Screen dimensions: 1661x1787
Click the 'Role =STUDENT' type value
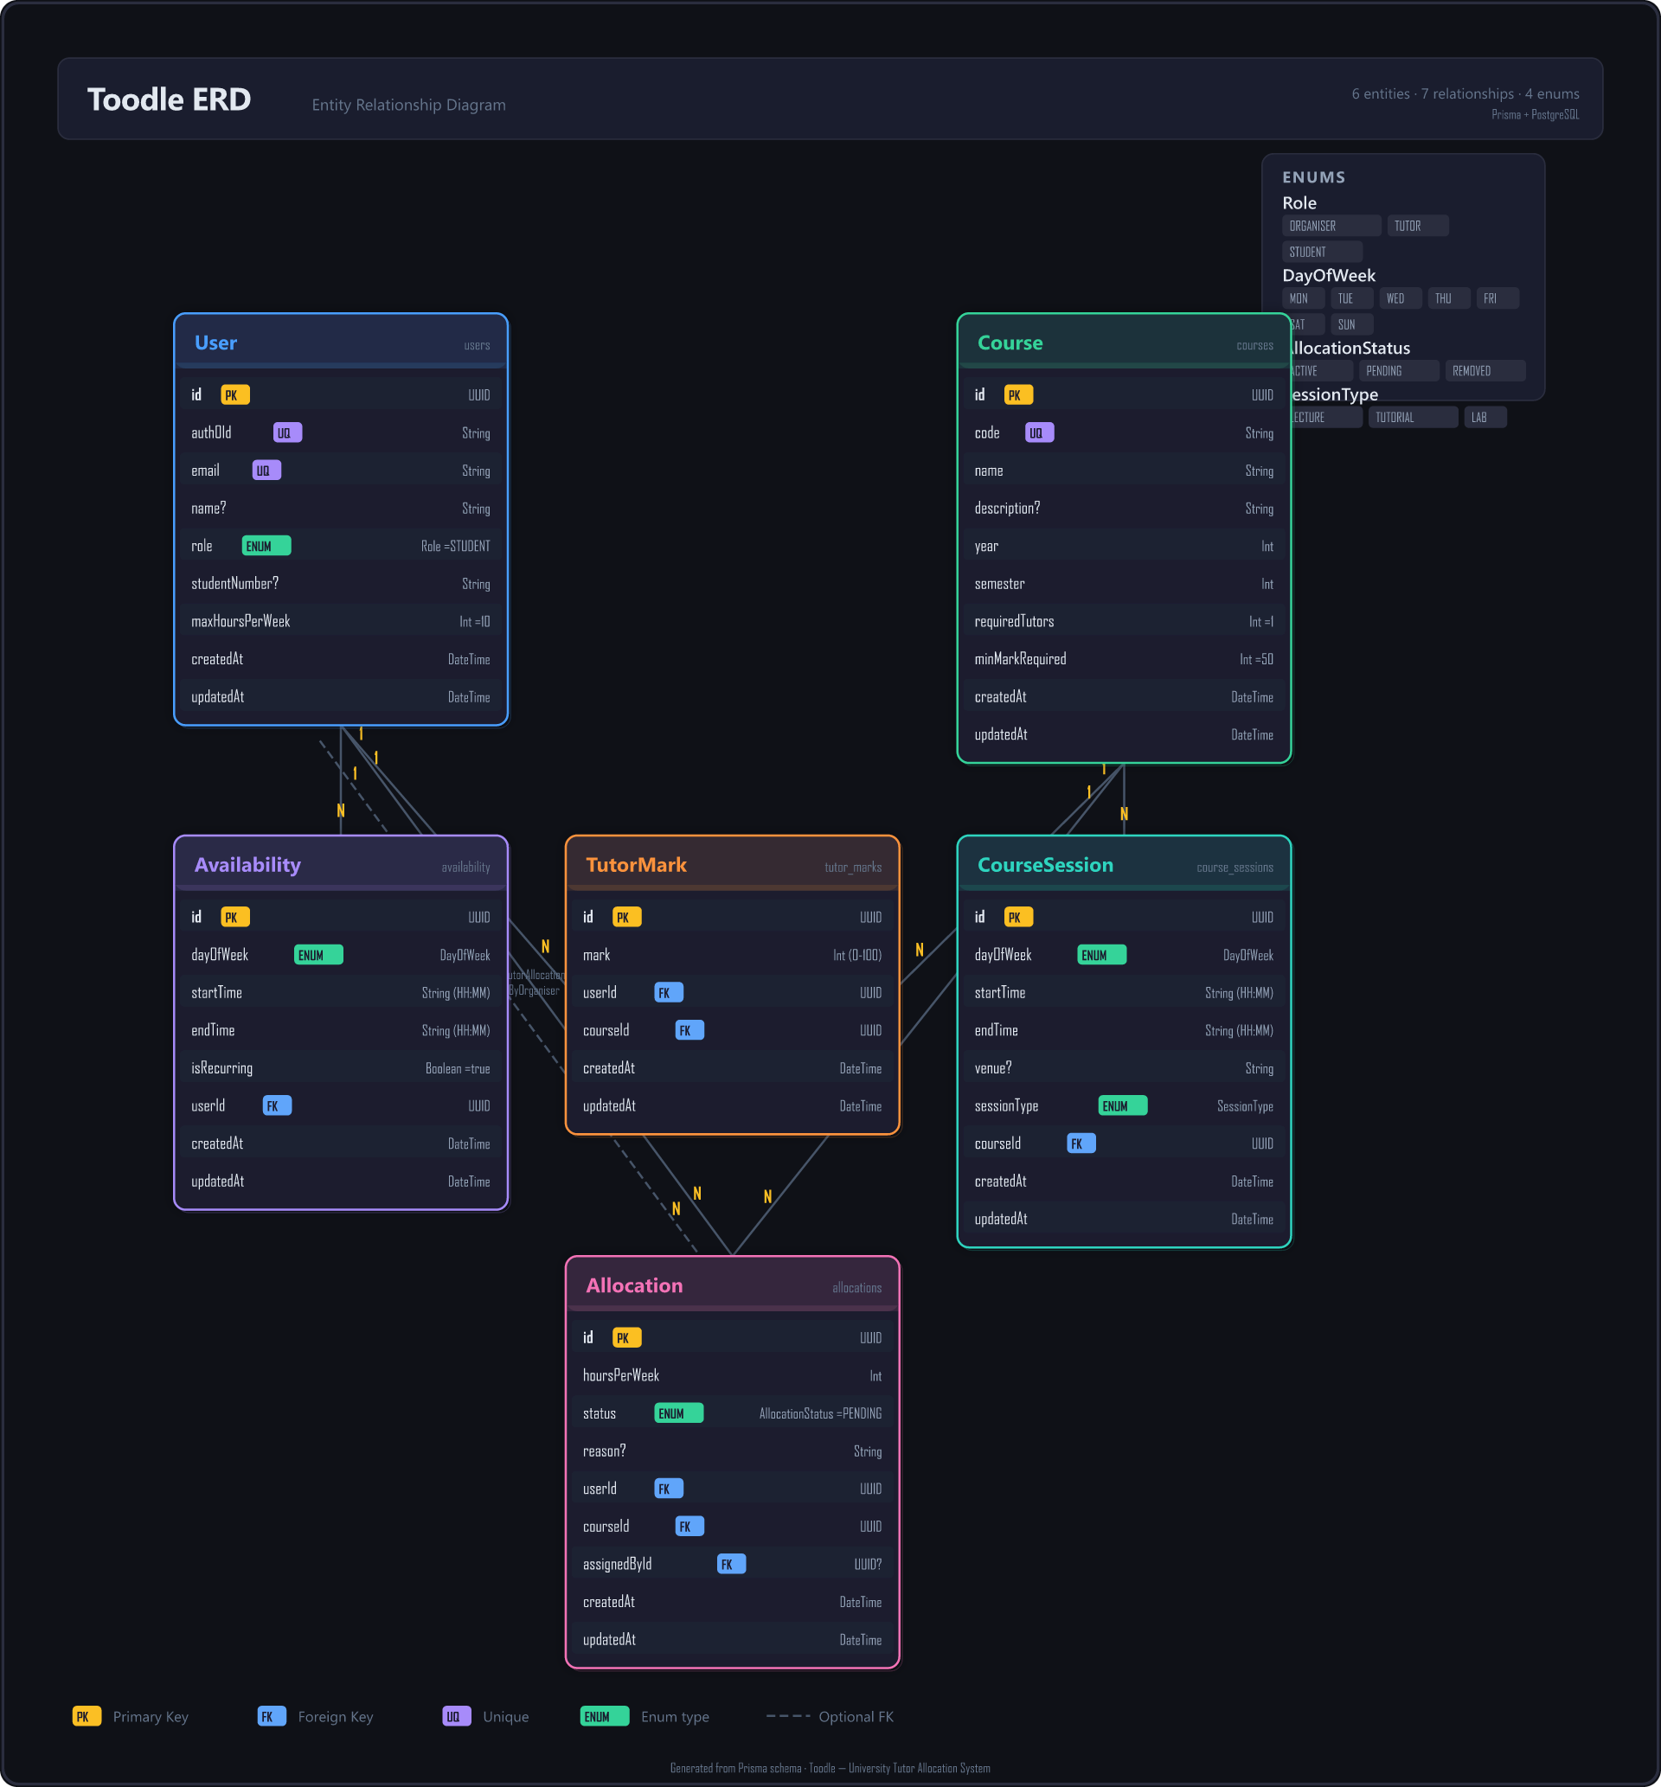(455, 547)
